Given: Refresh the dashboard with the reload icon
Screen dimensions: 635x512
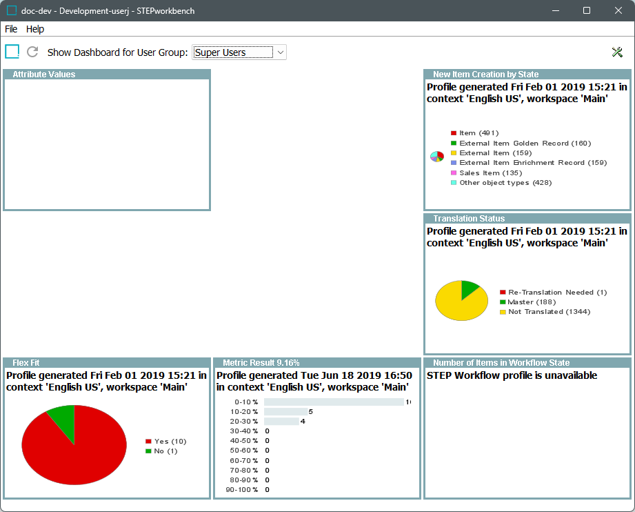Looking at the screenshot, I should [32, 52].
